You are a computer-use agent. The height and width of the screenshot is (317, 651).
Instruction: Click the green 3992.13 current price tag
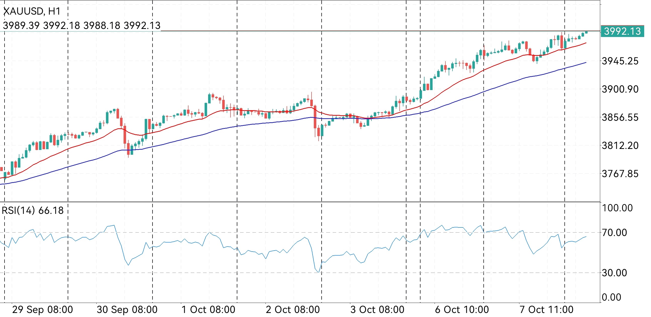622,31
